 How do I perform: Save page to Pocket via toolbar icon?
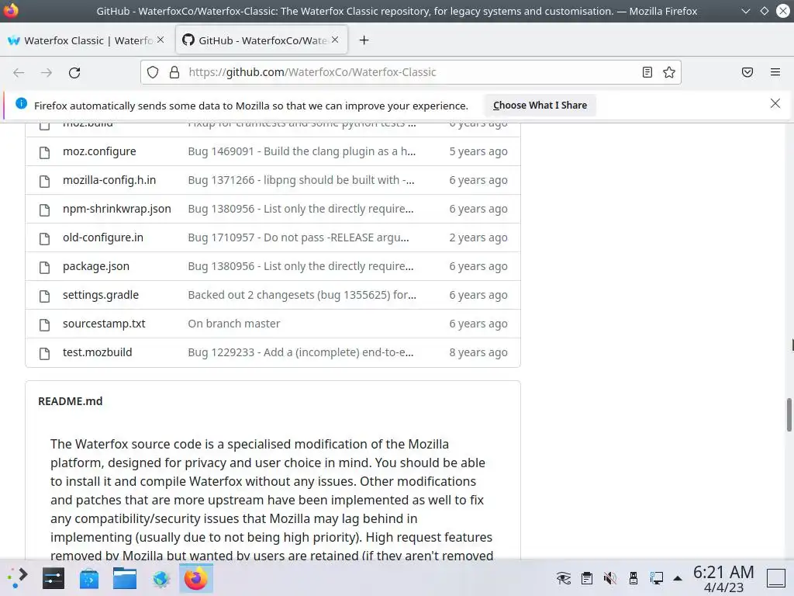tap(747, 72)
